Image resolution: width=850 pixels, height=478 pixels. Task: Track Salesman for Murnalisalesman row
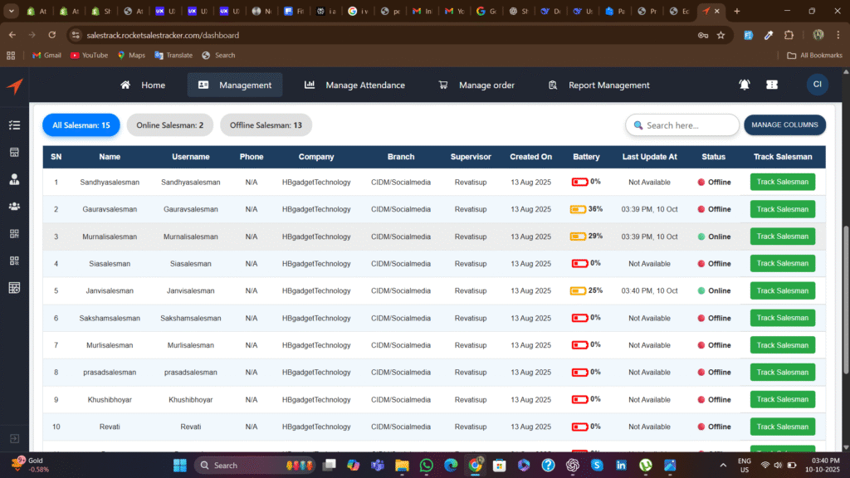coord(782,237)
